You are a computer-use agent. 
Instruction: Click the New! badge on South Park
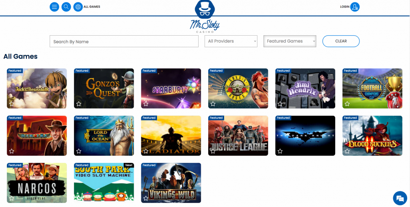click(x=129, y=165)
